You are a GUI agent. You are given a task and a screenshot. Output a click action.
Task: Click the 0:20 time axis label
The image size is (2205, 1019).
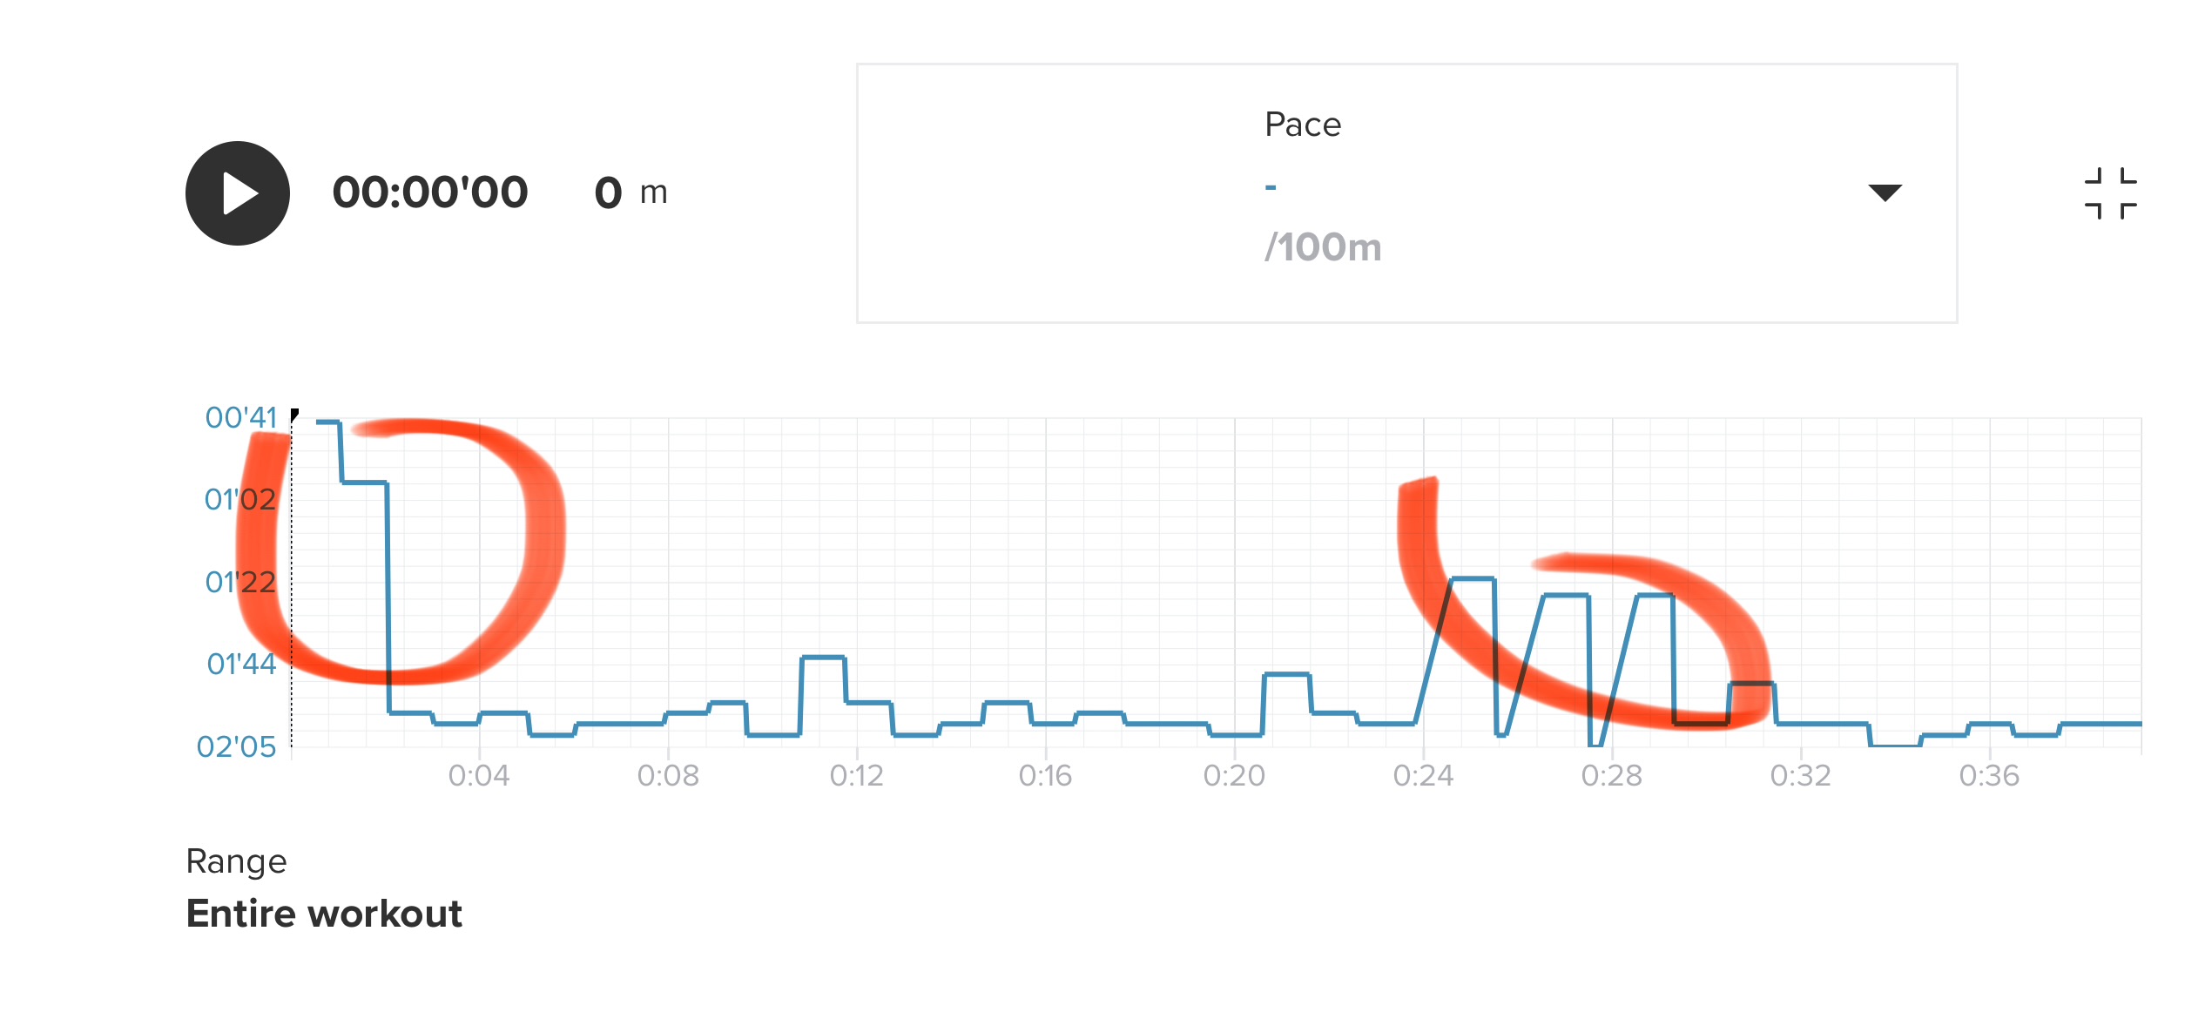(x=1234, y=775)
